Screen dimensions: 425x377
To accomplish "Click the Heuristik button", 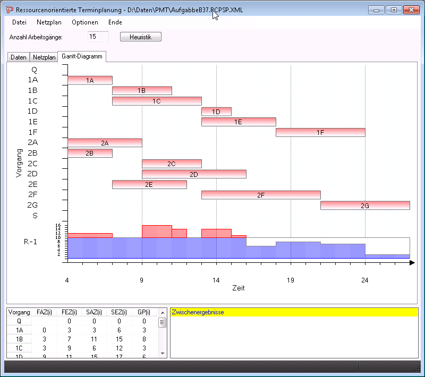I will pos(141,37).
